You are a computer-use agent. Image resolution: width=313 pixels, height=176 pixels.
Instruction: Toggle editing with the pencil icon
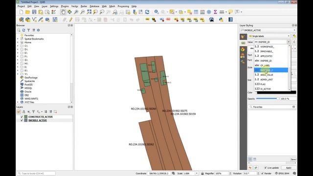(x=70, y=20)
